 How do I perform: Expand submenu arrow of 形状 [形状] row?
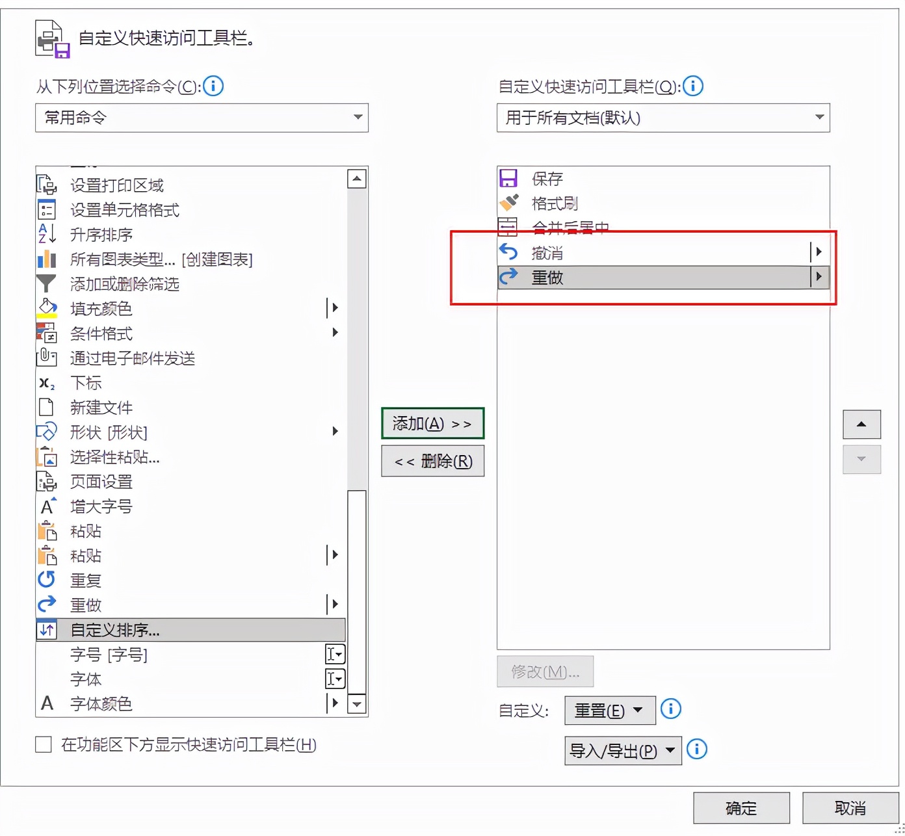tap(335, 432)
